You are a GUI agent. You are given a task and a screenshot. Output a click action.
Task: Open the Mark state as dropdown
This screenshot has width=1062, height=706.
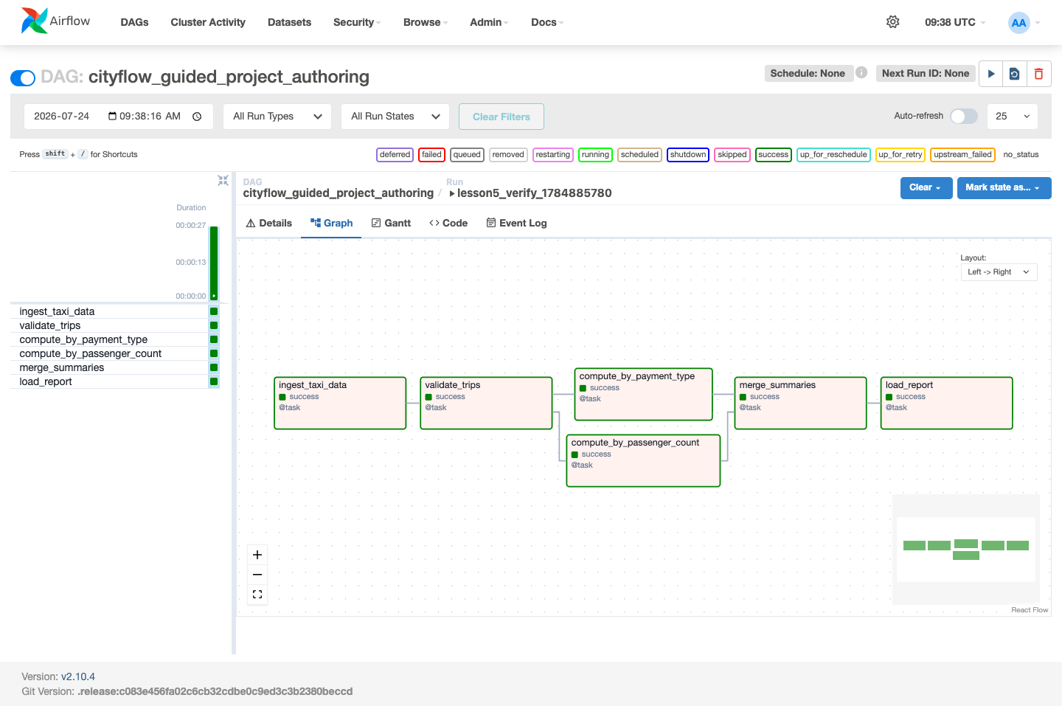pyautogui.click(x=1004, y=187)
